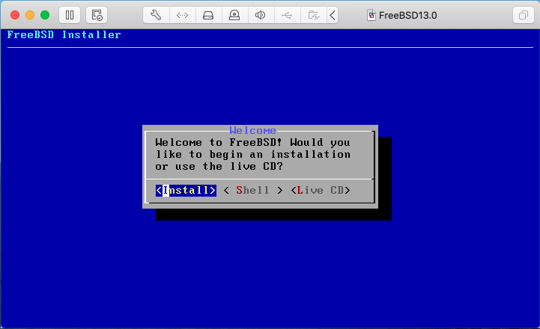The height and width of the screenshot is (329, 540).
Task: Click the CD/DVD drive icon
Action: pyautogui.click(x=234, y=15)
